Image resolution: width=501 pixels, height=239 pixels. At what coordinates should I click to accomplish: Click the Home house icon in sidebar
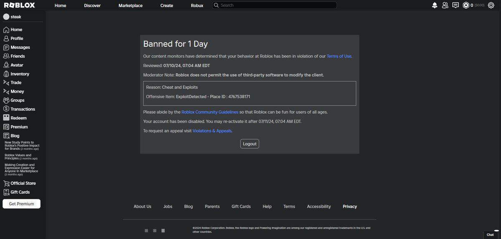[6, 30]
